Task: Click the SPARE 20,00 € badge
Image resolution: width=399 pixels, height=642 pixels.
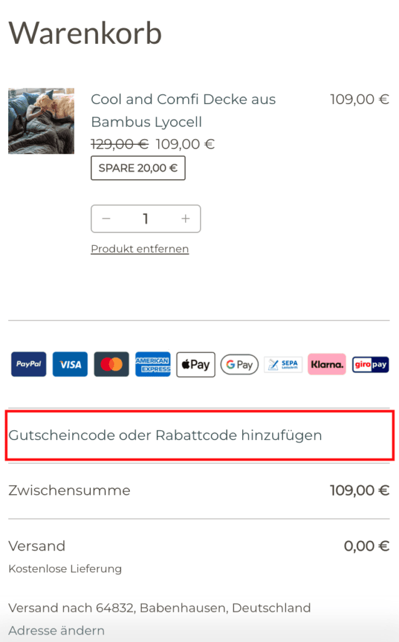Action: [138, 168]
